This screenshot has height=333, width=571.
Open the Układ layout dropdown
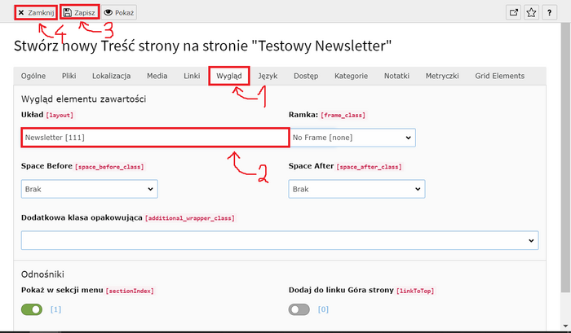[x=154, y=138]
